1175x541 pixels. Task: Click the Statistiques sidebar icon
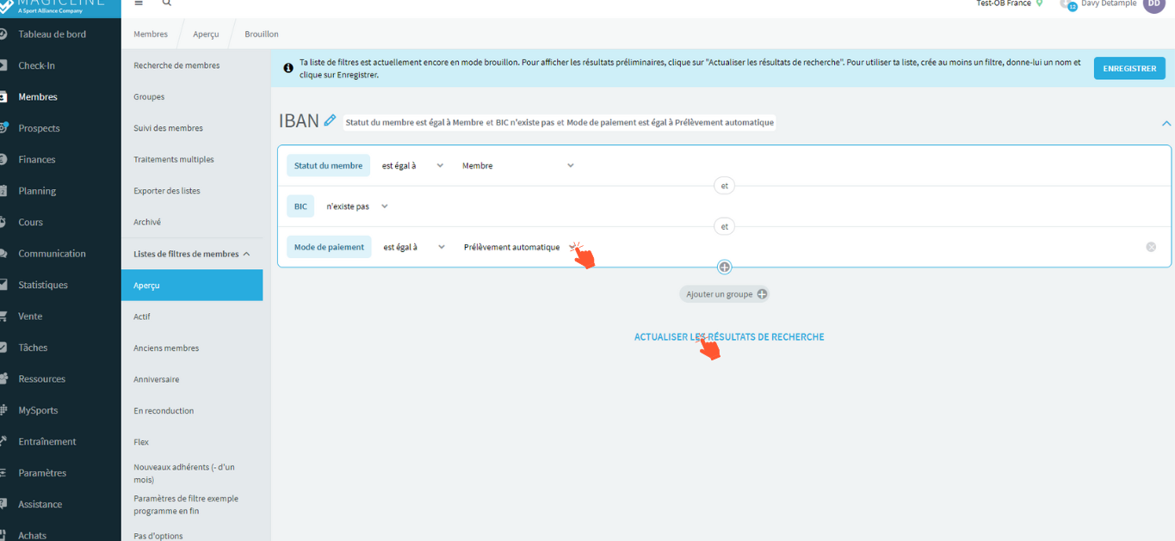point(3,285)
